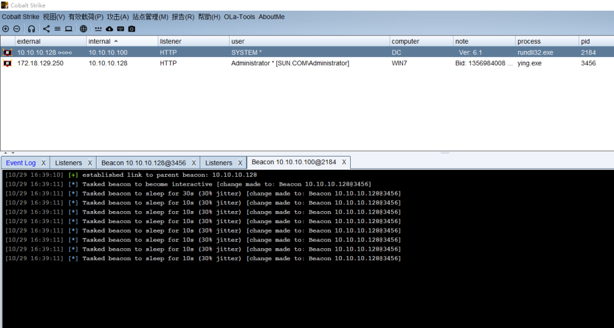Click the 'sleep for 30s' log line
Viewport: 614px width, 328px height.
(x=203, y=193)
